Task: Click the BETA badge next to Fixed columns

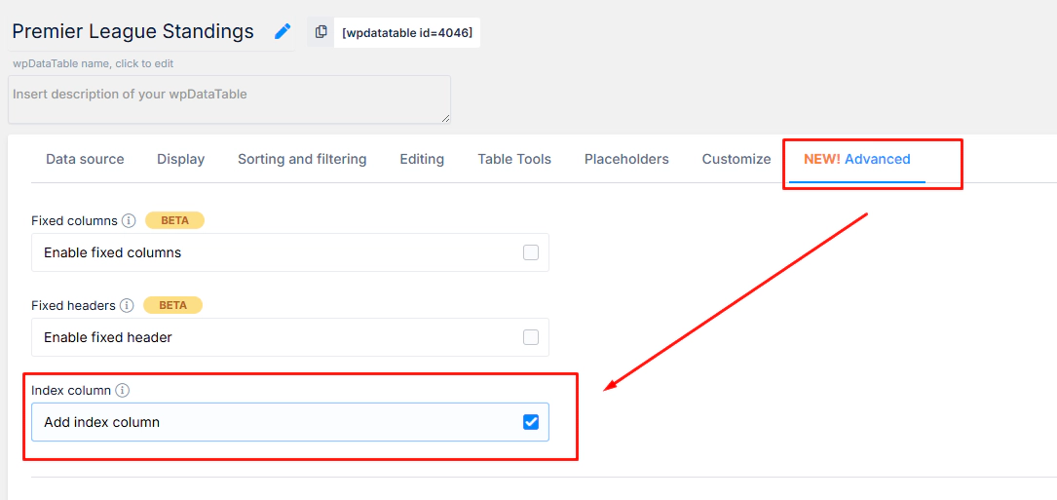Action: (174, 220)
